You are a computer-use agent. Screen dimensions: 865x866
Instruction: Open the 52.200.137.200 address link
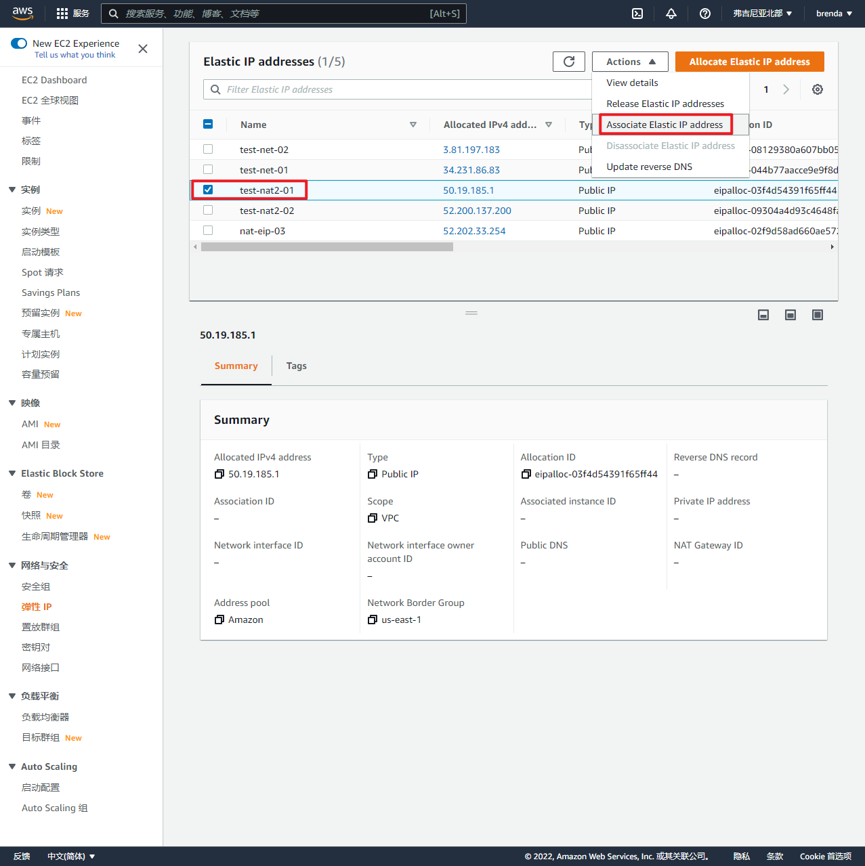coord(477,211)
